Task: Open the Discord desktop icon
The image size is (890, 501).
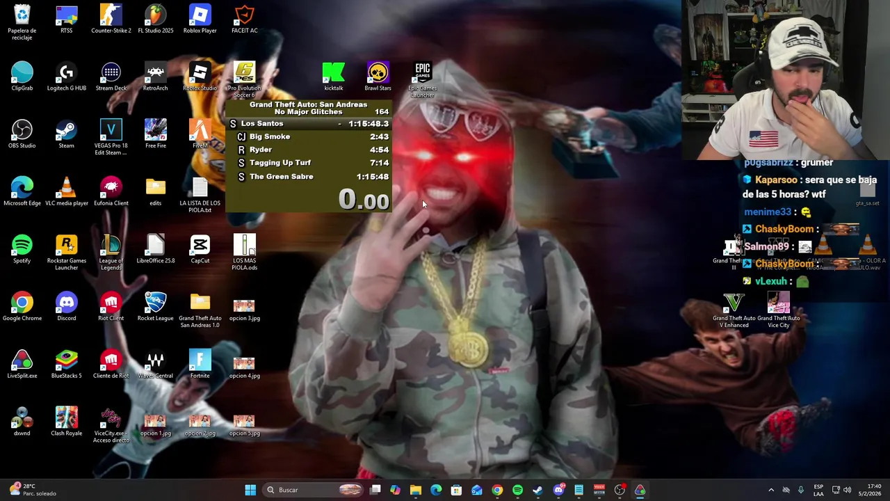Action: tap(67, 307)
